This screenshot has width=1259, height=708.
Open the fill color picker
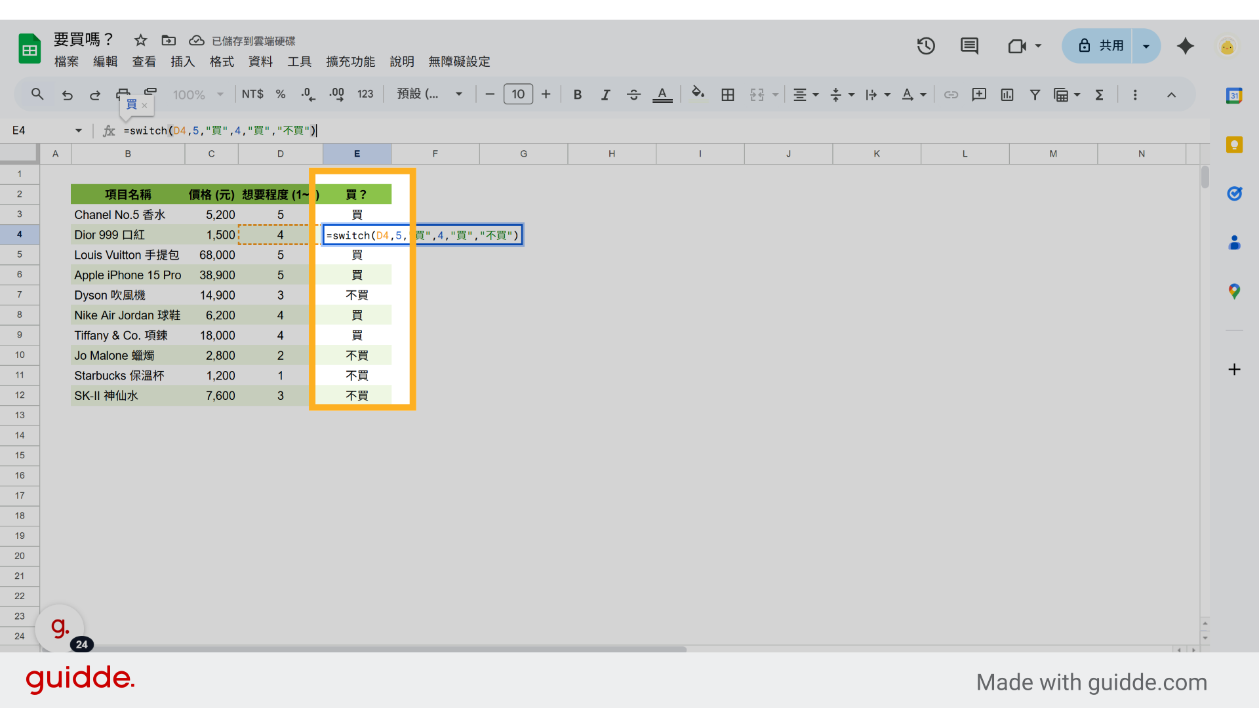(698, 94)
